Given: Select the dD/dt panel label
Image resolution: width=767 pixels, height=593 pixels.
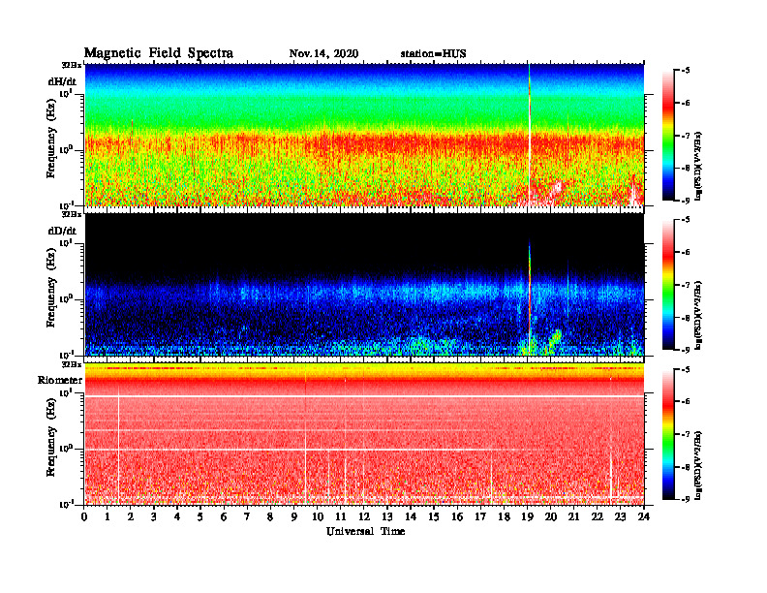Looking at the screenshot, I should coord(62,231).
